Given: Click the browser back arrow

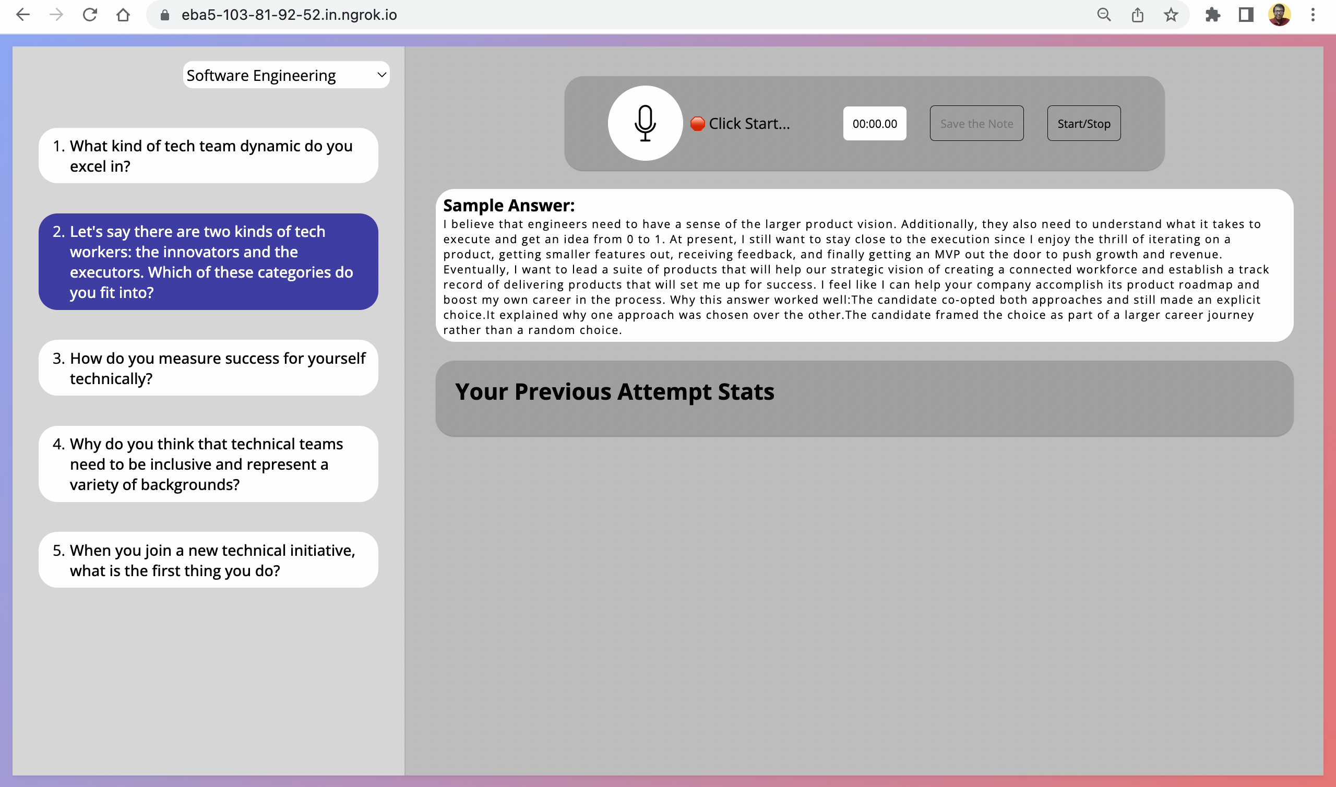Looking at the screenshot, I should pyautogui.click(x=23, y=15).
